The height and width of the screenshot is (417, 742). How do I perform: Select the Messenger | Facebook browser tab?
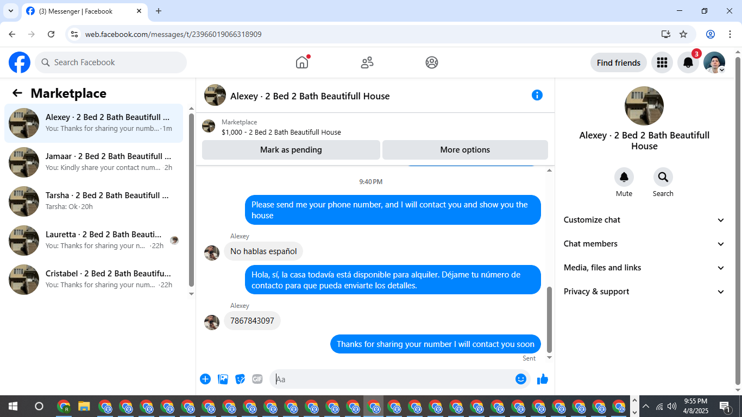click(x=85, y=11)
